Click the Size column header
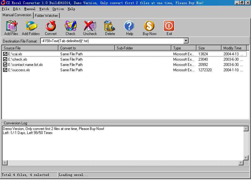 [209, 48]
